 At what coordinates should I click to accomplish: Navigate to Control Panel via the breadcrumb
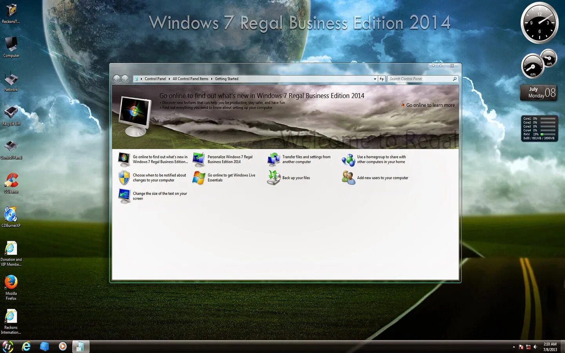[x=155, y=78]
